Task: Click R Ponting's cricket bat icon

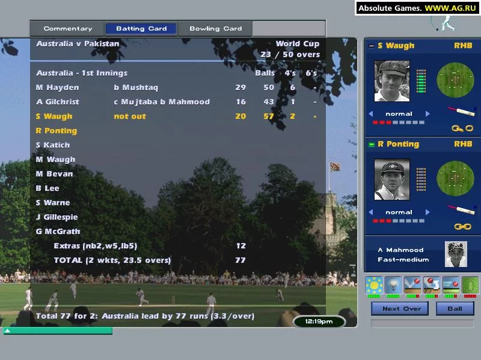Action: 461,209
